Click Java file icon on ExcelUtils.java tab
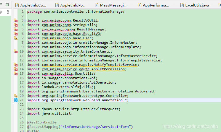The width and height of the screenshot is (221, 132). 182,5
